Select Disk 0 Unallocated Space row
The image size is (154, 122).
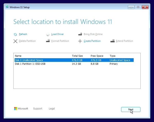coord(74,60)
